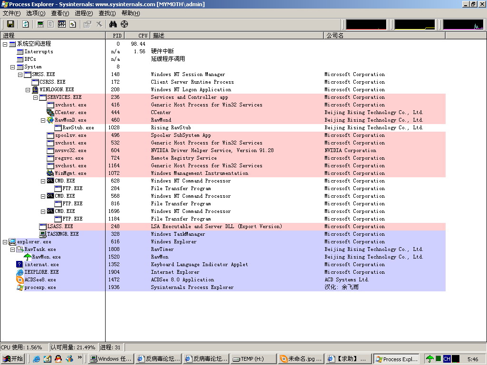Collapse the CMD.EXE node with PID 568
The image size is (487, 365).
click(x=43, y=196)
